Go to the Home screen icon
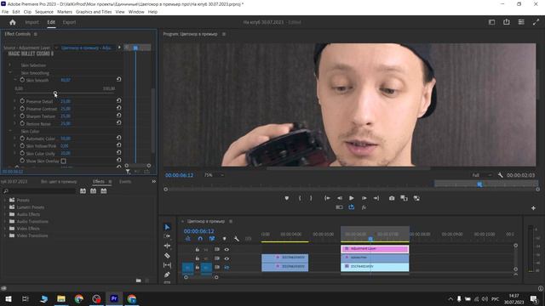545x306 pixels. click(13, 22)
